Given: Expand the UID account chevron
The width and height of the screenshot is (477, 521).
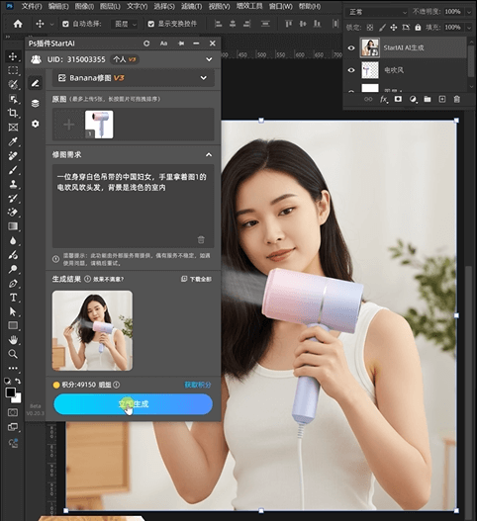Looking at the screenshot, I should 209,59.
